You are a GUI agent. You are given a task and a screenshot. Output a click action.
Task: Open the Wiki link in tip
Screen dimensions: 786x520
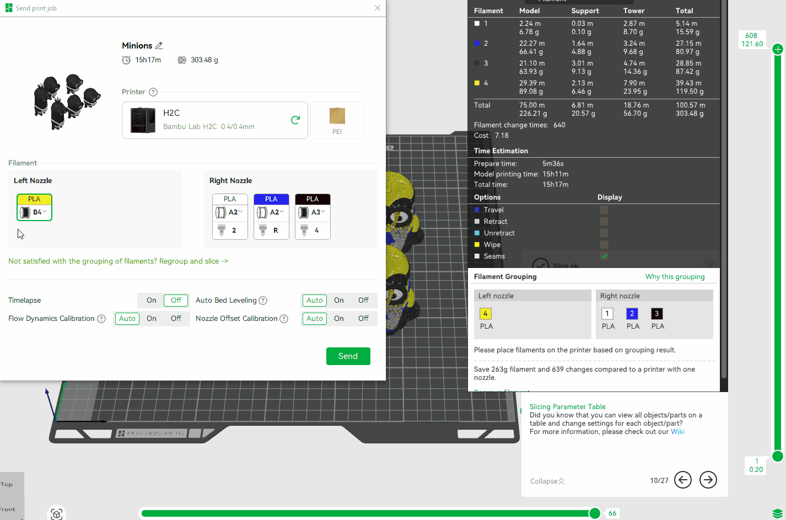(677, 432)
